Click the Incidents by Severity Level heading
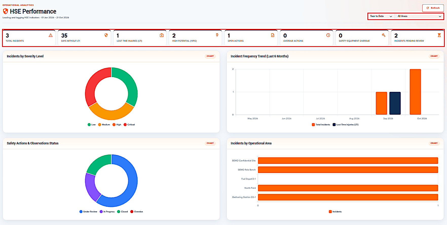The width and height of the screenshot is (447, 225). (x=25, y=56)
